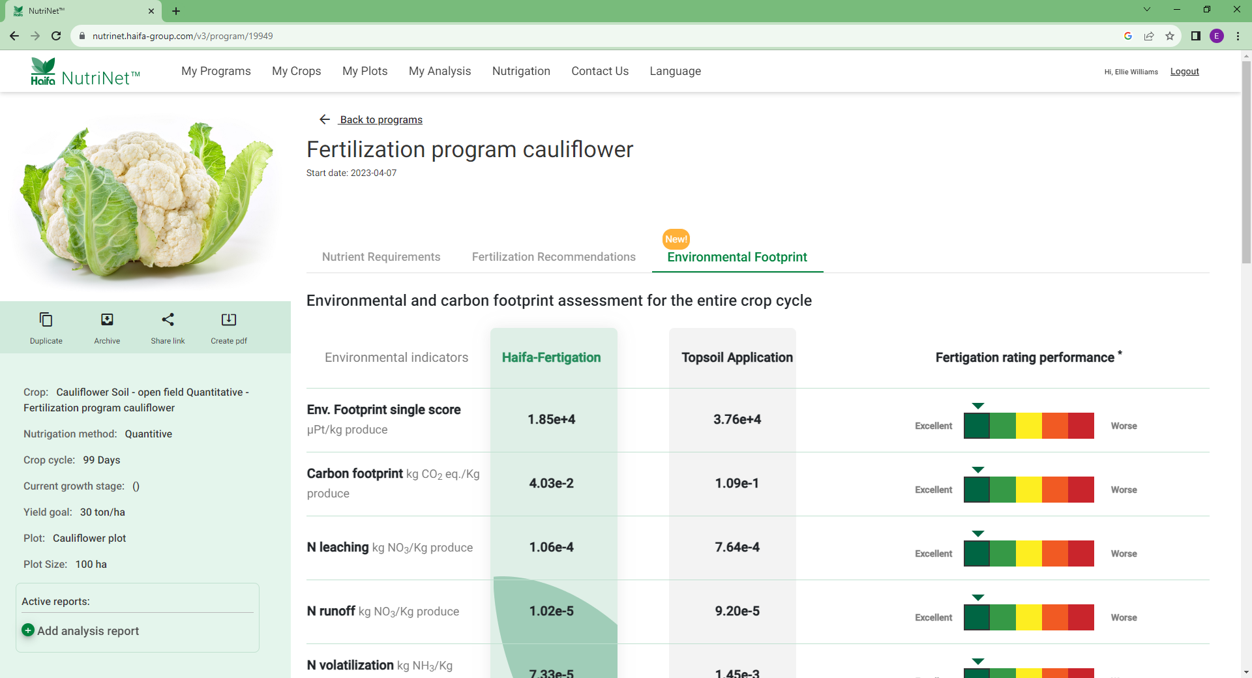Click the Topsoil value 3.76e+4
This screenshot has height=678, width=1252.
coord(738,419)
